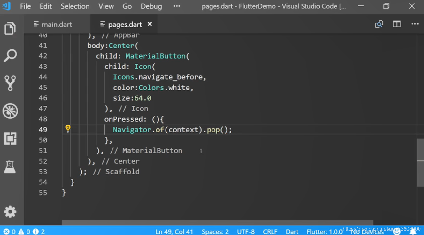
Task: Open the Extensions view in activity bar
Action: pyautogui.click(x=10, y=139)
